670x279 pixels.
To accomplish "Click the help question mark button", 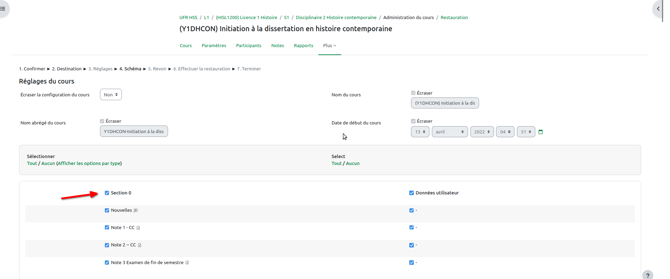I will tap(647, 275).
